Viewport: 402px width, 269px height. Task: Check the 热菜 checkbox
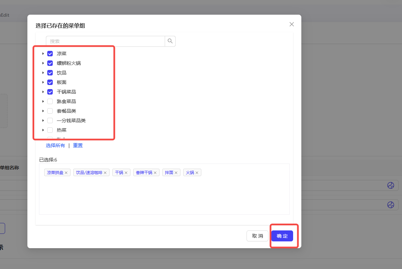[50, 130]
